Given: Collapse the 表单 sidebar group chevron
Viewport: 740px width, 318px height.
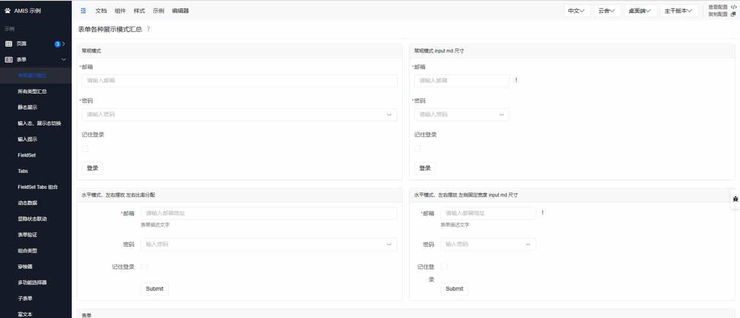Looking at the screenshot, I should (64, 60).
